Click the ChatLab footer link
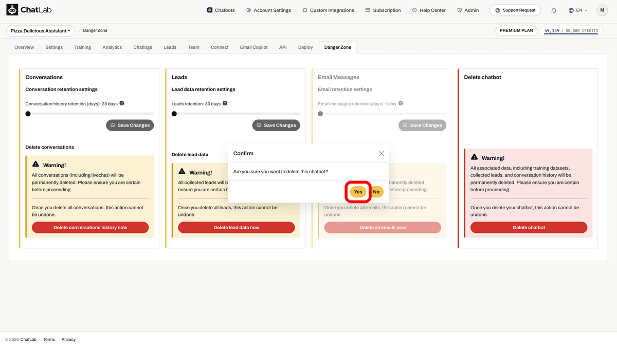617x347 pixels. pos(28,339)
